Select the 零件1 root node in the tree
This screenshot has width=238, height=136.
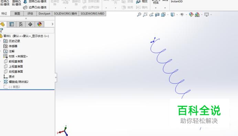(x=26, y=36)
